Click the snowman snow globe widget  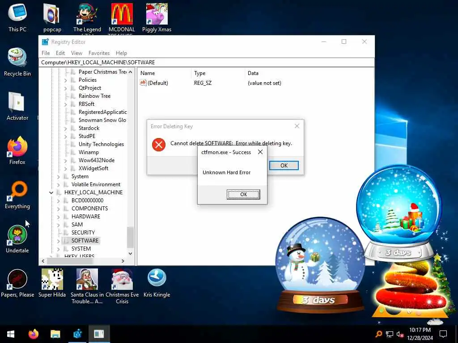tap(320, 265)
